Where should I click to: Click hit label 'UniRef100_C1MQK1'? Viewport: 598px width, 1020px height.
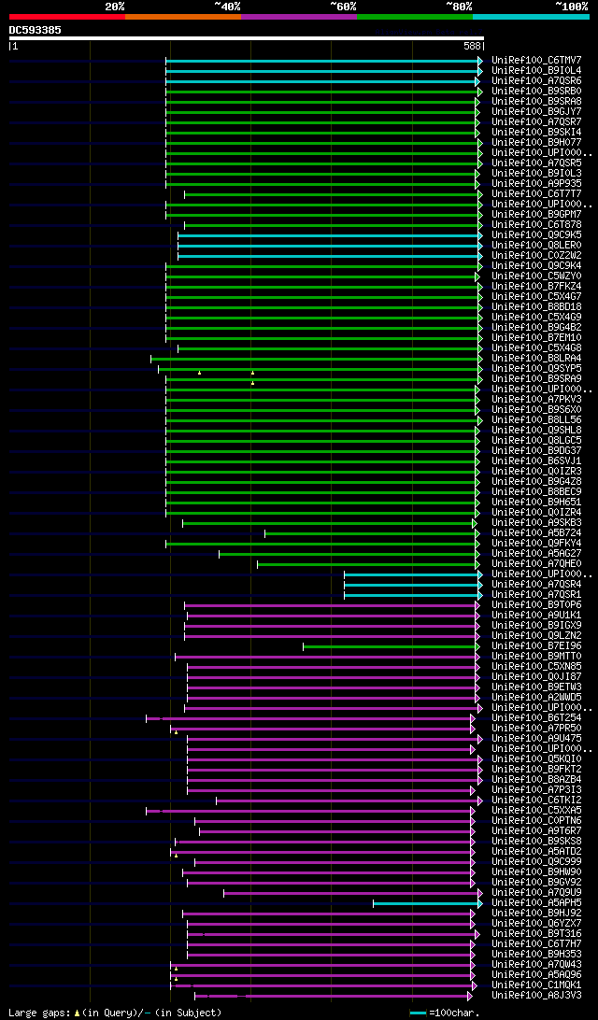tap(536, 985)
